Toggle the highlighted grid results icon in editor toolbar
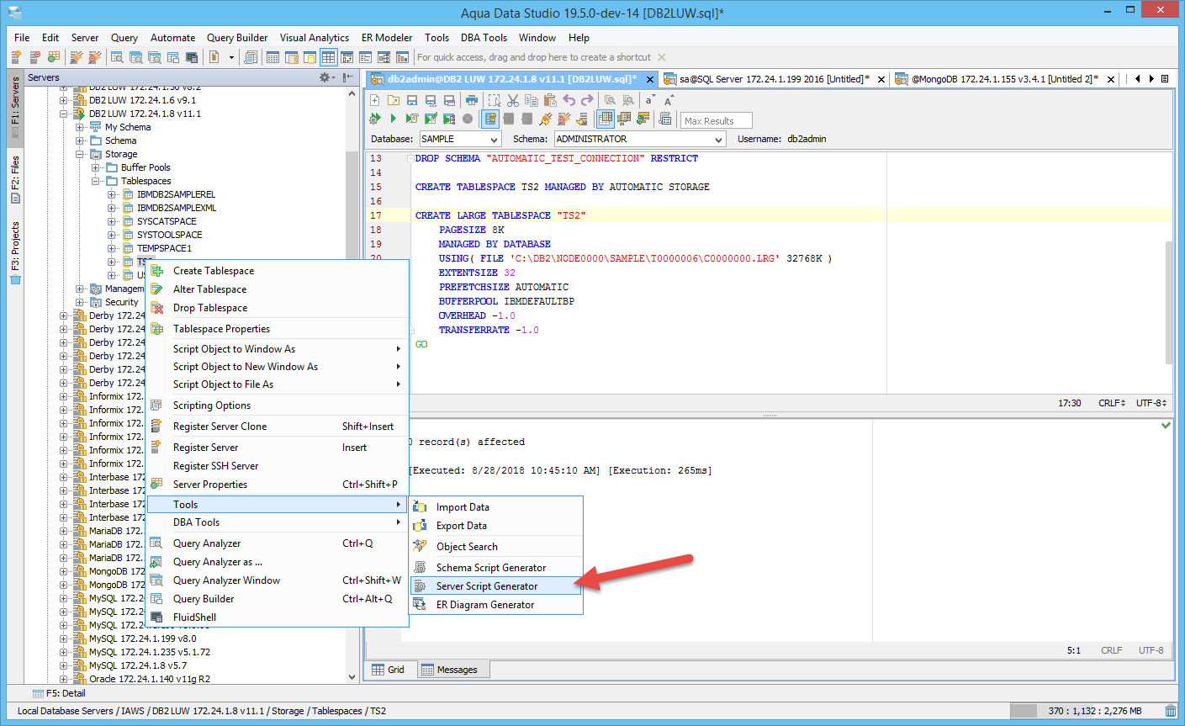 tap(606, 119)
